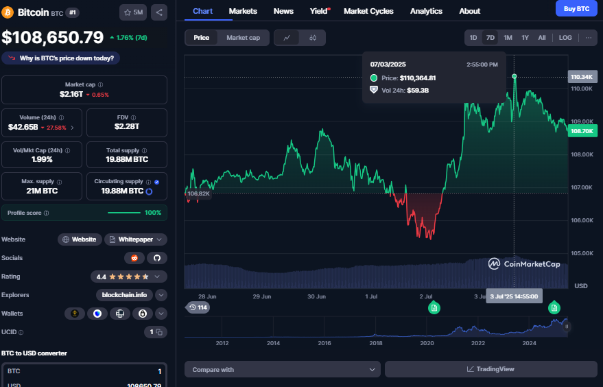The width and height of the screenshot is (603, 387).
Task: Add Bitcoin to watchlist star button
Action: [x=133, y=12]
